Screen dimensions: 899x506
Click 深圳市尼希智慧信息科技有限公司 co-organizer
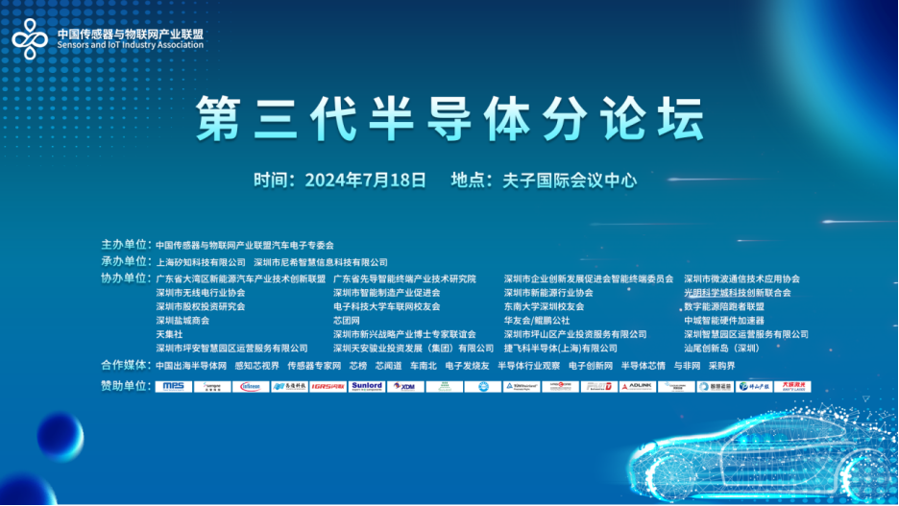[x=321, y=262]
